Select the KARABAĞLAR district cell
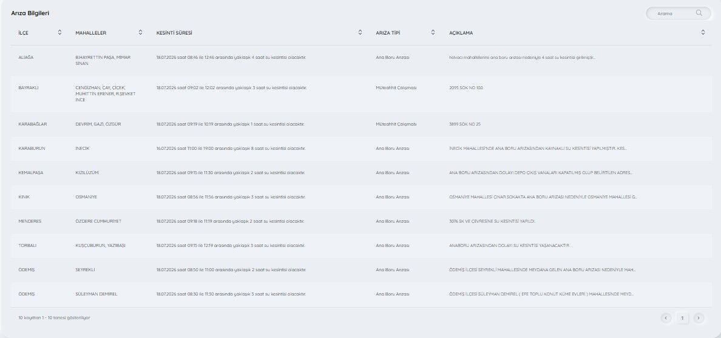 [33, 124]
